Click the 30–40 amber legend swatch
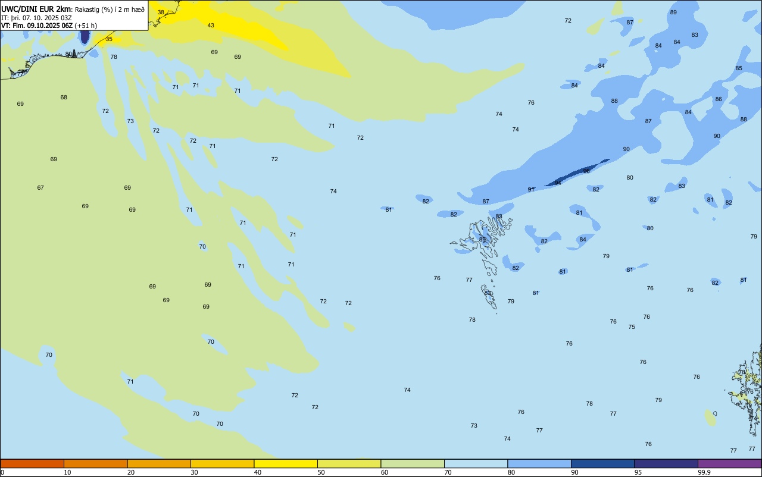The height and width of the screenshot is (477, 762). [222, 463]
